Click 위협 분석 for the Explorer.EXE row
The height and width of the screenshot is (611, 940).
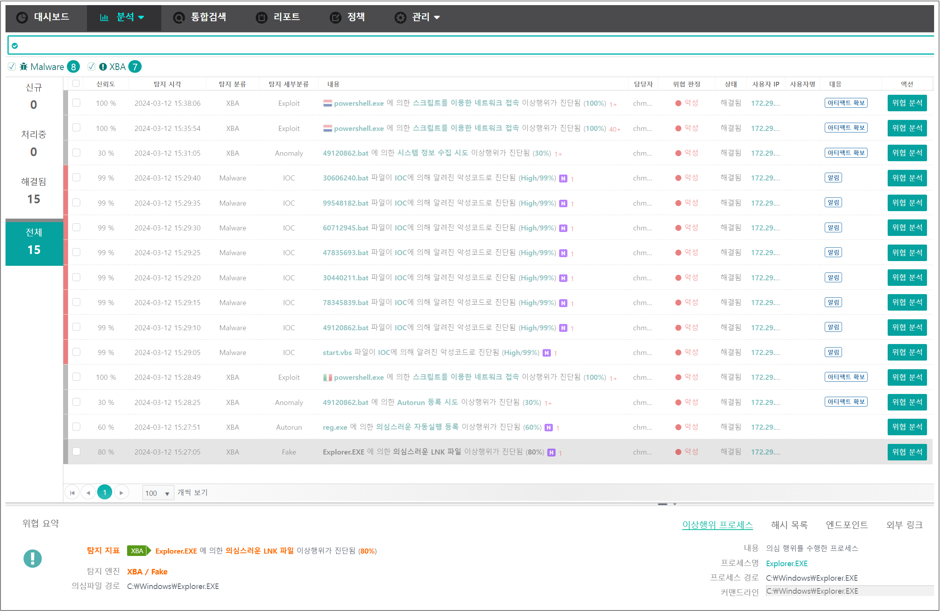(x=907, y=452)
